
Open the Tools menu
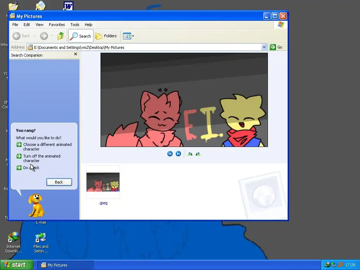click(x=75, y=25)
